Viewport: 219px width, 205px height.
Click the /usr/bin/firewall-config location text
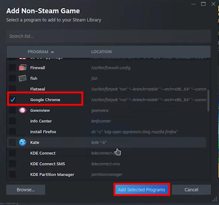coord(111,68)
